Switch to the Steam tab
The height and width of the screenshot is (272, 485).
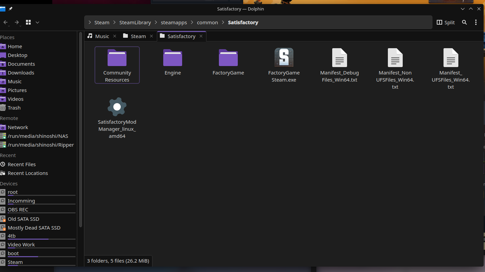(x=138, y=36)
